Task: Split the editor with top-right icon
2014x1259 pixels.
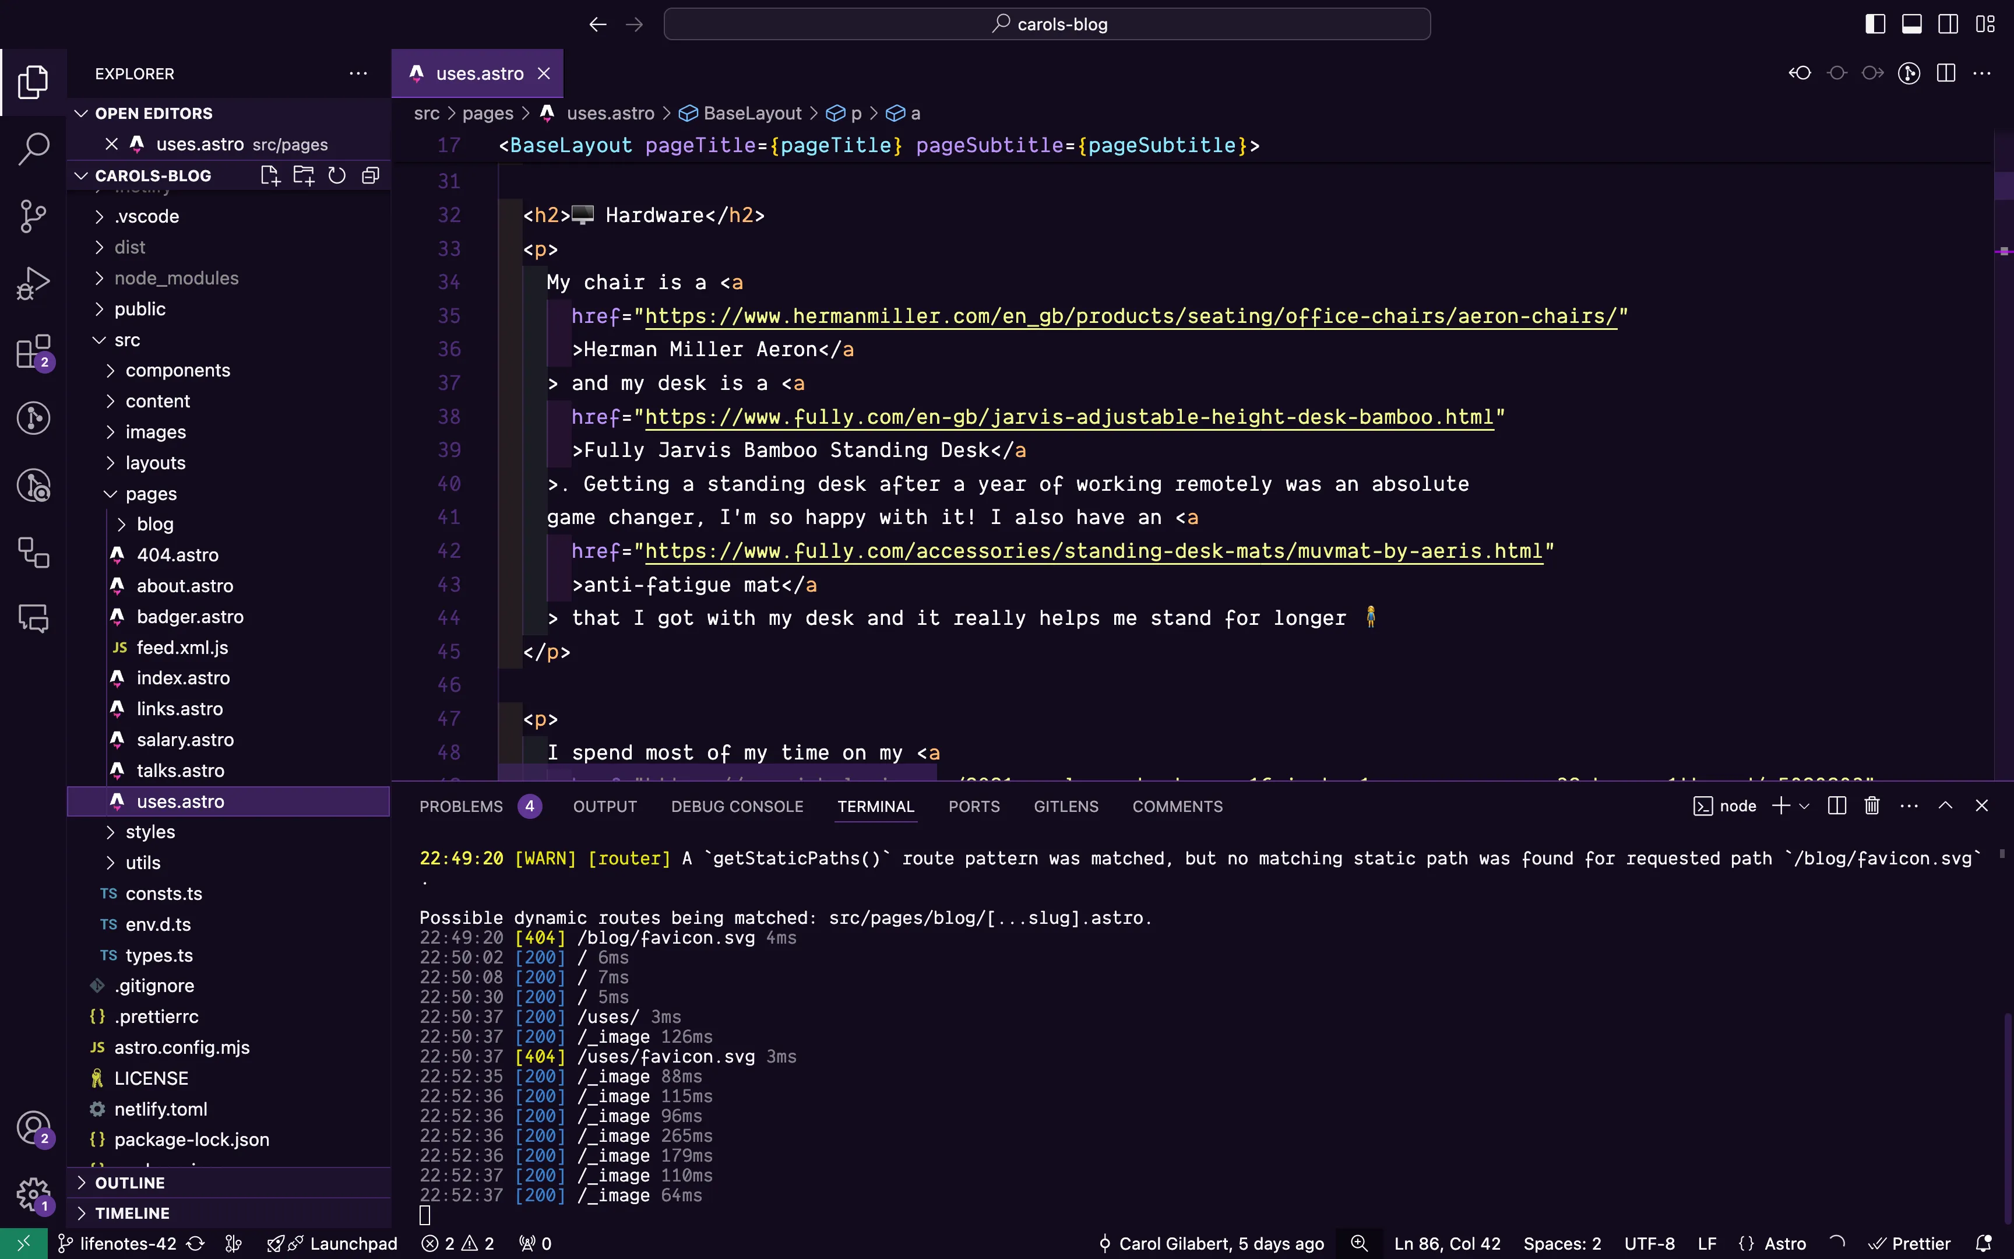Action: pos(1946,72)
